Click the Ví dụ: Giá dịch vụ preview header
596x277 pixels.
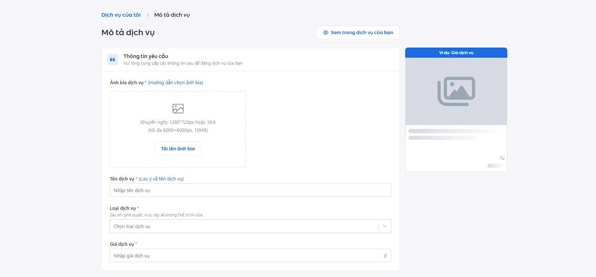[456, 53]
